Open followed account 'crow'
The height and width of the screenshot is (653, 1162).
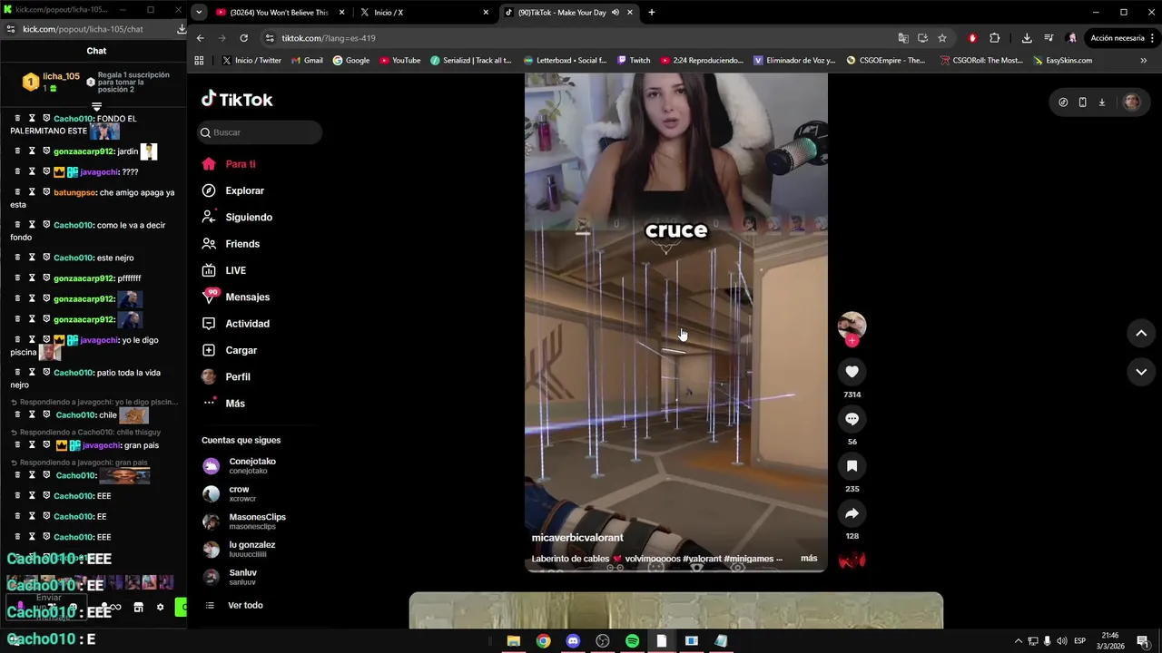point(240,493)
